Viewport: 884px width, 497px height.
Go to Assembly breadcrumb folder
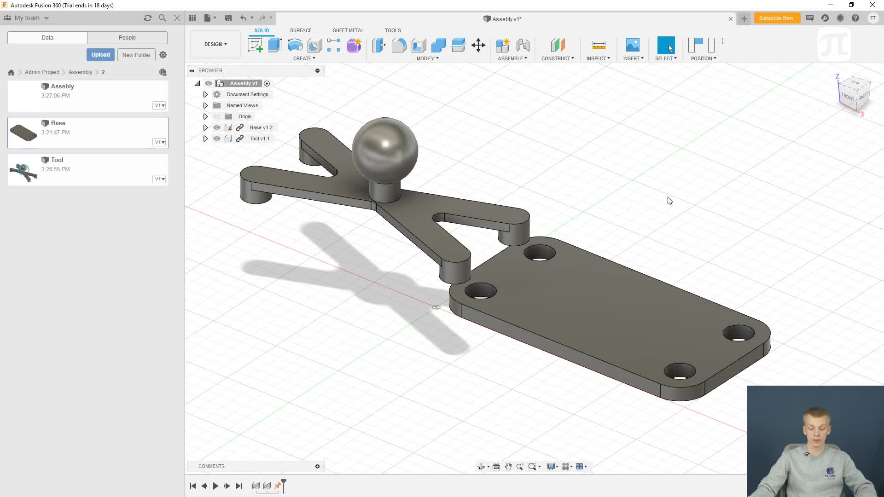click(81, 72)
